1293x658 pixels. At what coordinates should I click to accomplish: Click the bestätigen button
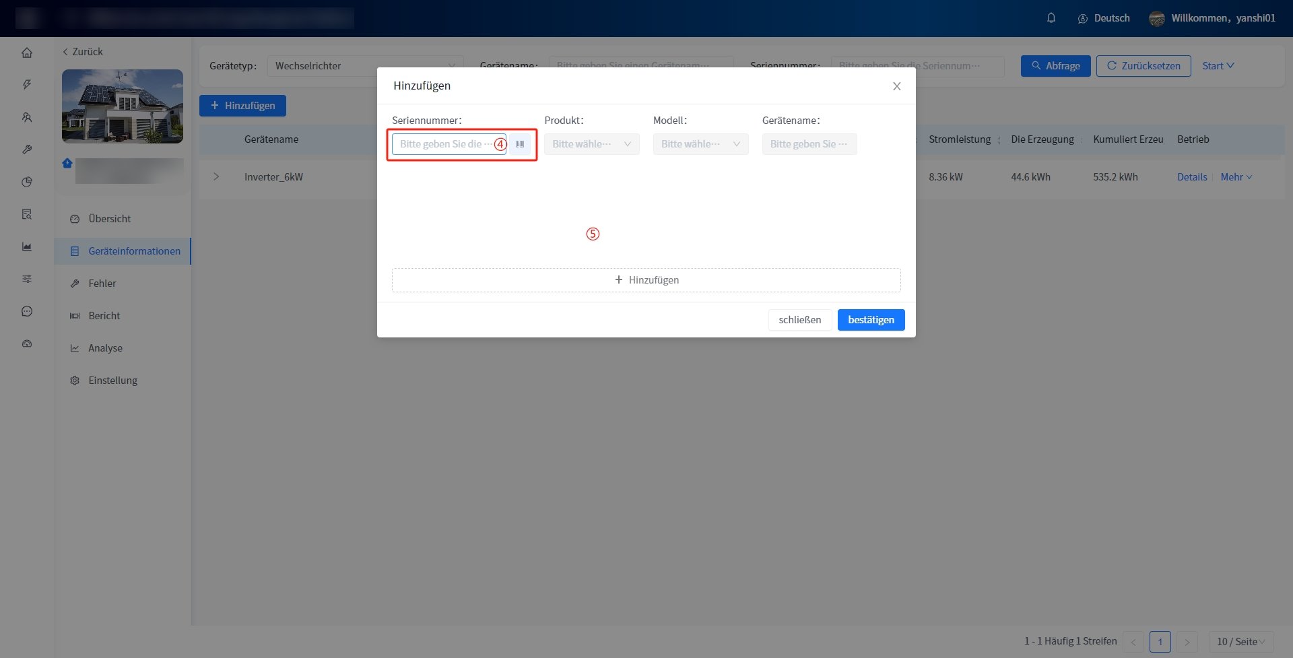(x=871, y=320)
